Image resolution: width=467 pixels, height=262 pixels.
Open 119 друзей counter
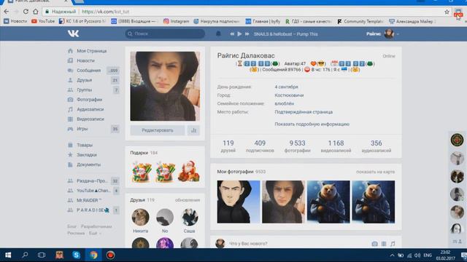click(228, 146)
